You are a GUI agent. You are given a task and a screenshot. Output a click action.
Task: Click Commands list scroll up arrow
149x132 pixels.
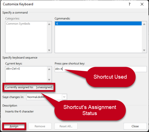(144, 24)
